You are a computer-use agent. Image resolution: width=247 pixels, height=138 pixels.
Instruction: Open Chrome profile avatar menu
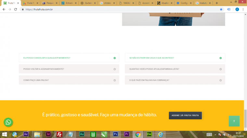pyautogui.click(x=237, y=9)
